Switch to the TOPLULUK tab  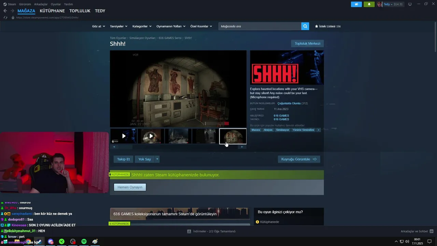(x=80, y=11)
